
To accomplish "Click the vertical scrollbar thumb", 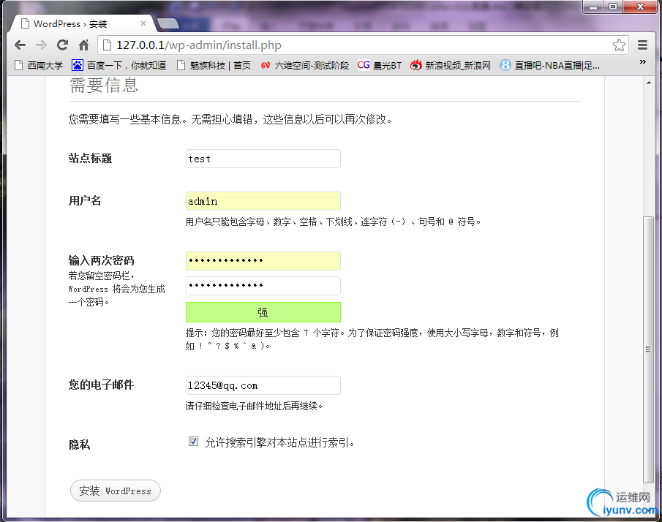I will coord(648,349).
